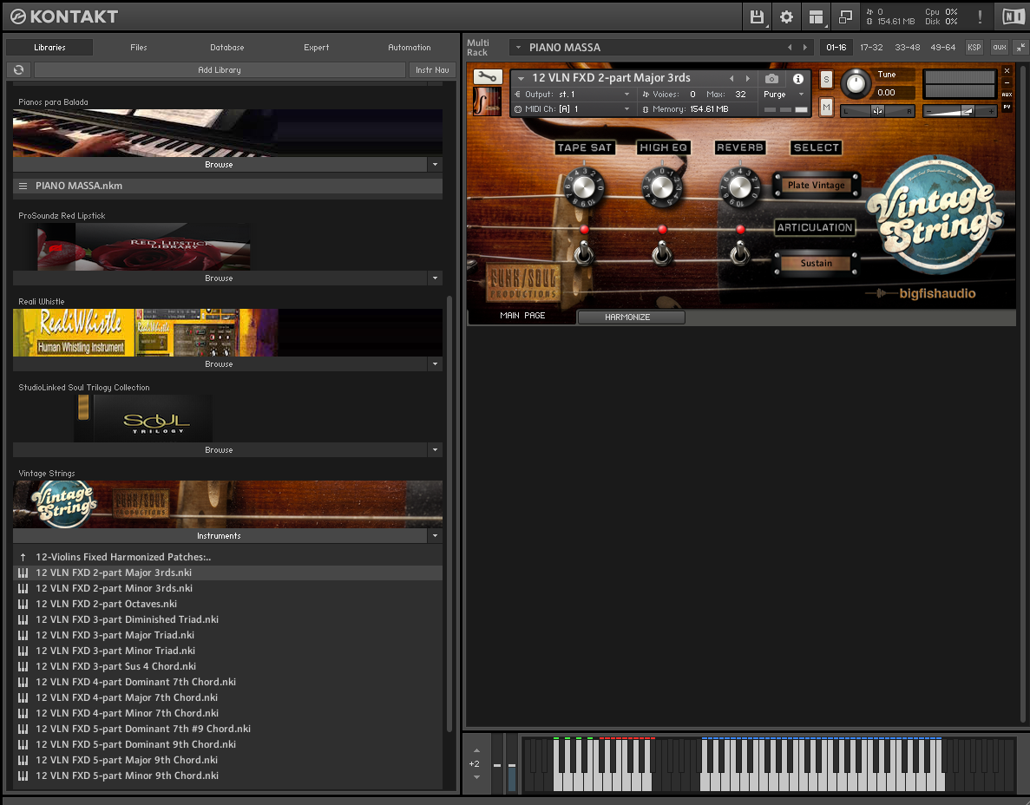Image resolution: width=1030 pixels, height=805 pixels.
Task: Click the violin instrument icon thumbnail
Action: 488,101
